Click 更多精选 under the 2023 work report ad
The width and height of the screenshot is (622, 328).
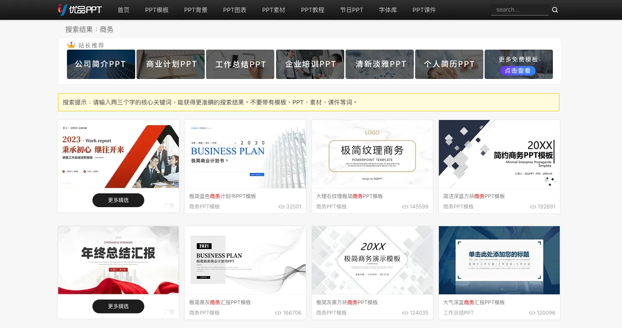[x=118, y=200]
